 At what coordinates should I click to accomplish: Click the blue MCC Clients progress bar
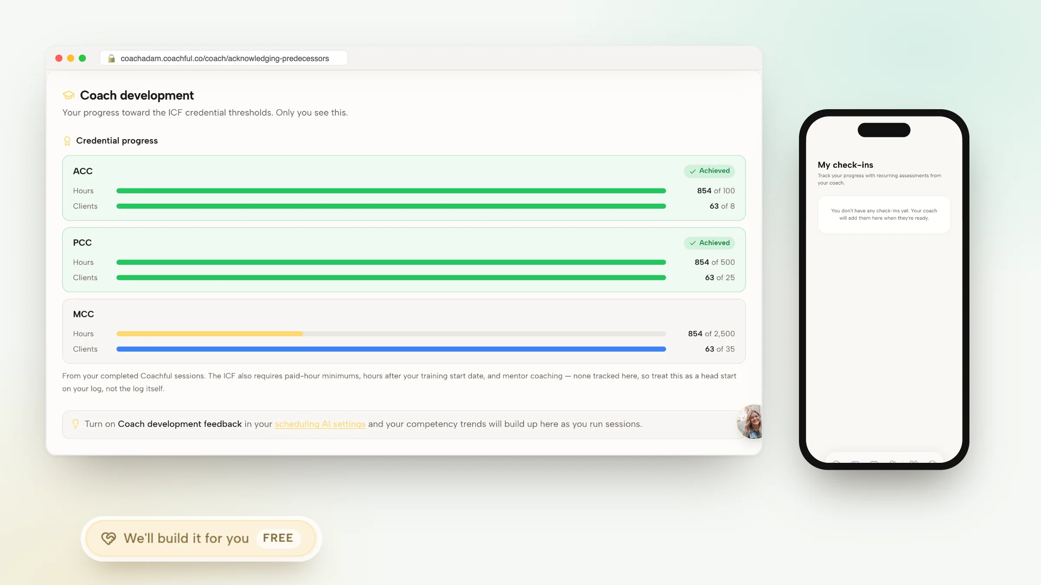point(391,349)
